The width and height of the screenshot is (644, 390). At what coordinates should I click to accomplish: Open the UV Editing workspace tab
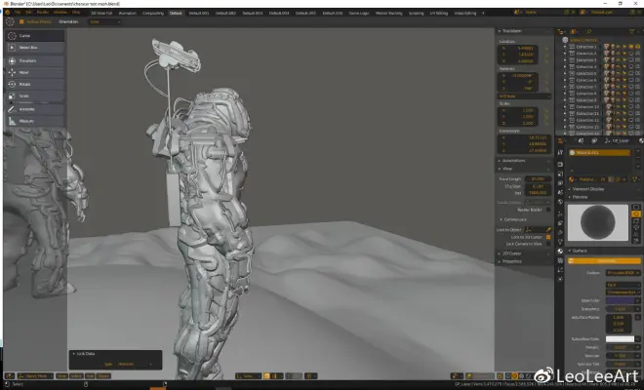click(439, 13)
